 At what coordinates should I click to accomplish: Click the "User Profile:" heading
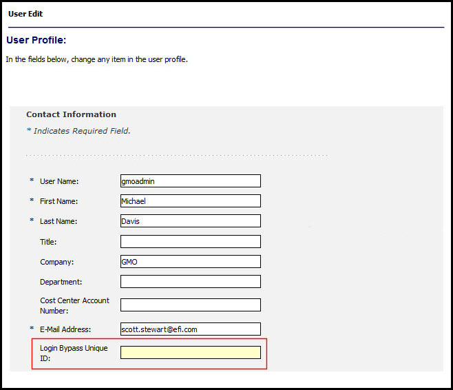coord(36,40)
